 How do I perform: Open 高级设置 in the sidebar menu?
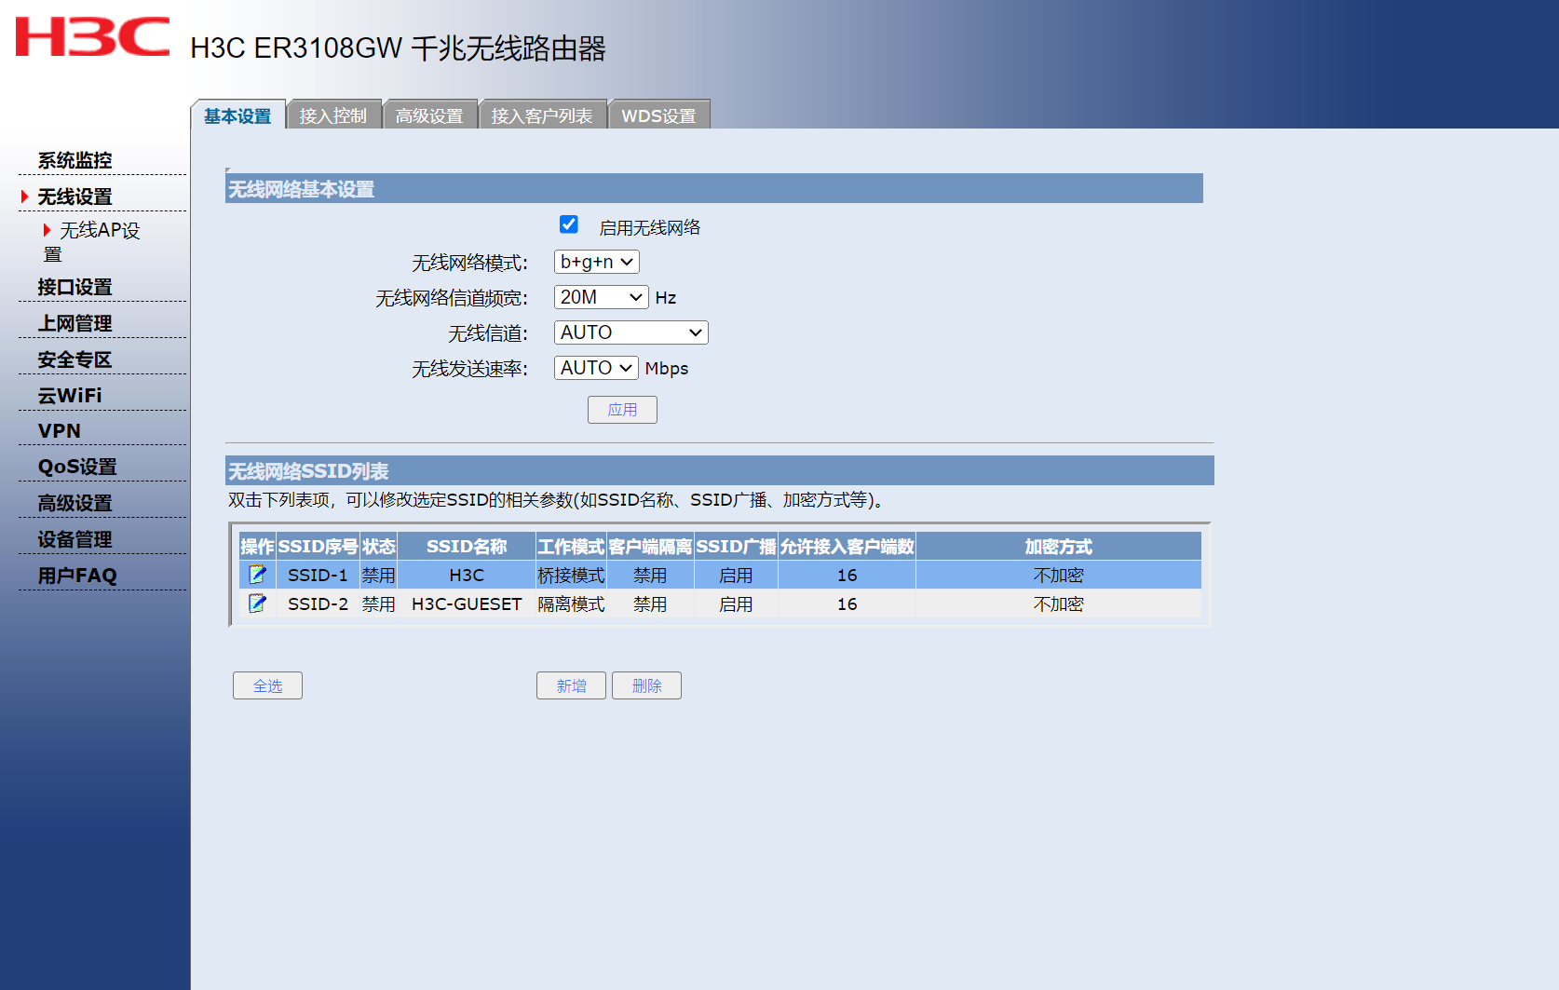pos(75,503)
